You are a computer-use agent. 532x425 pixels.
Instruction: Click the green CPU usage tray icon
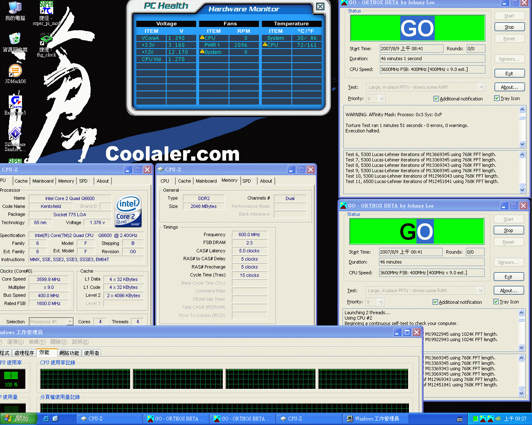tap(475, 419)
